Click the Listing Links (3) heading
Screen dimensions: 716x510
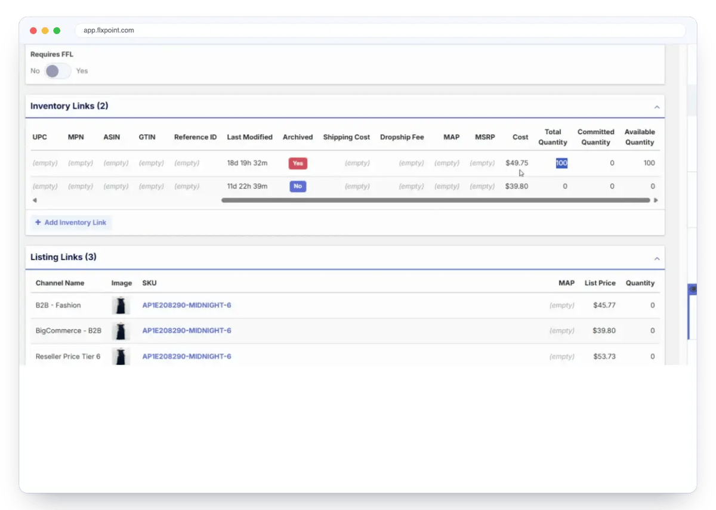63,257
